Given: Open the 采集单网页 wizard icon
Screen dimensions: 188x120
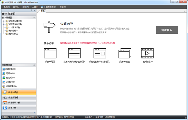Looking at the screenshot, I should (50, 53).
